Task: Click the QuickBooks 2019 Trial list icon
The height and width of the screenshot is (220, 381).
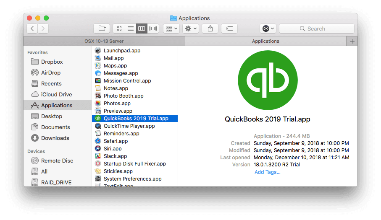Action: click(98, 118)
